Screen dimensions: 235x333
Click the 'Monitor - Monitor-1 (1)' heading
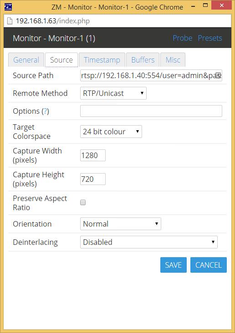pos(54,38)
